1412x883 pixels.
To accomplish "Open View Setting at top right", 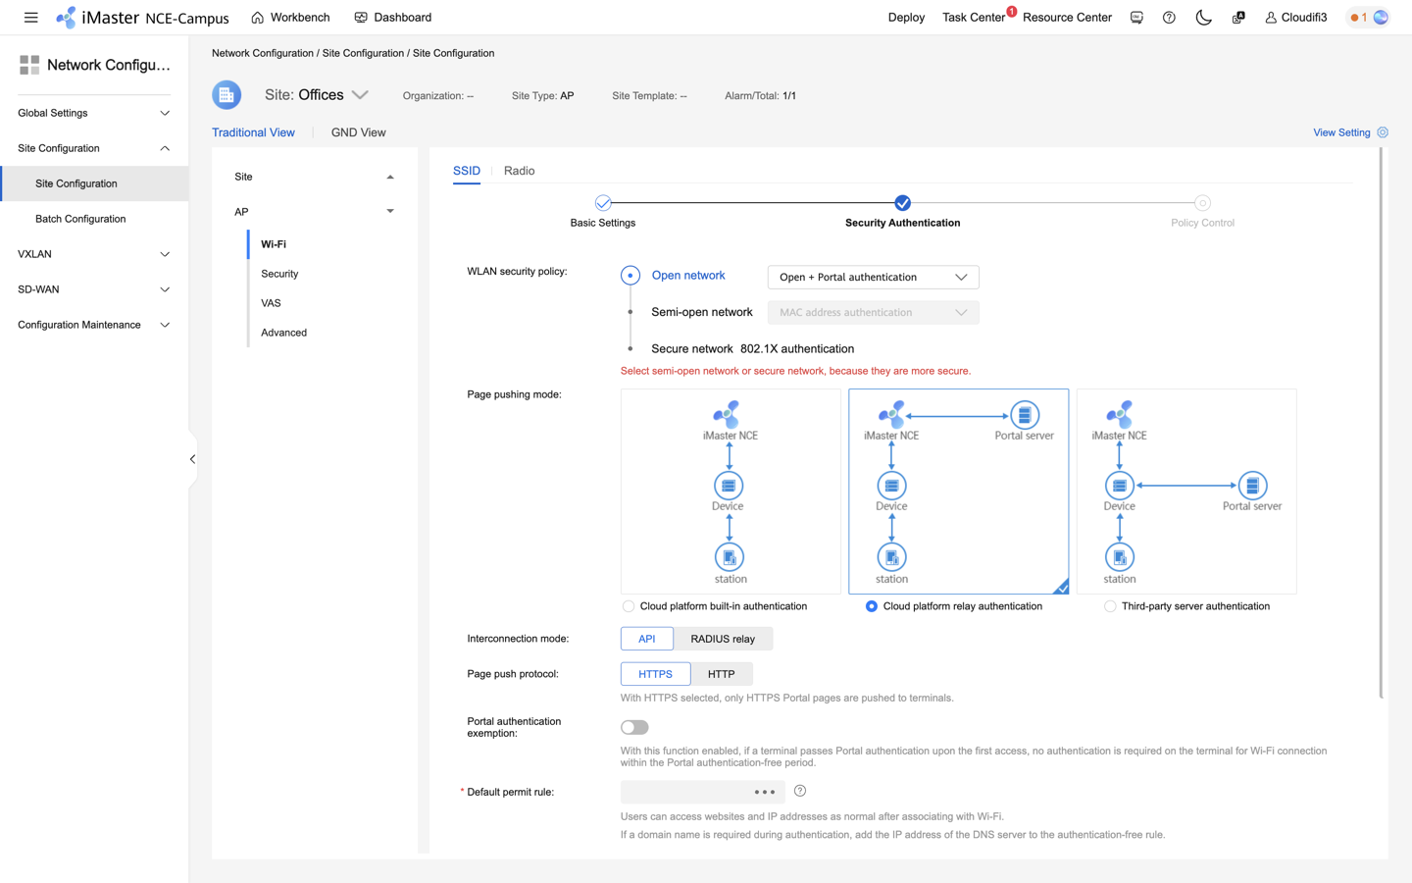I will [1342, 132].
